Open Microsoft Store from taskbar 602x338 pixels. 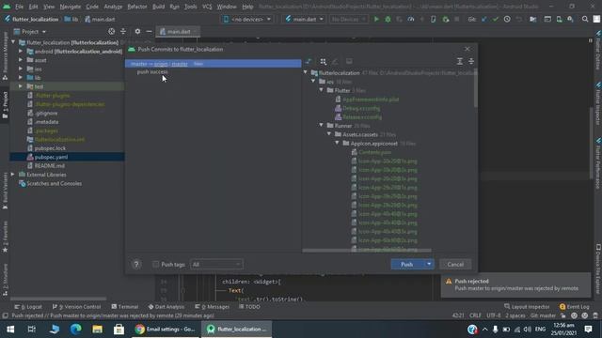119,330
